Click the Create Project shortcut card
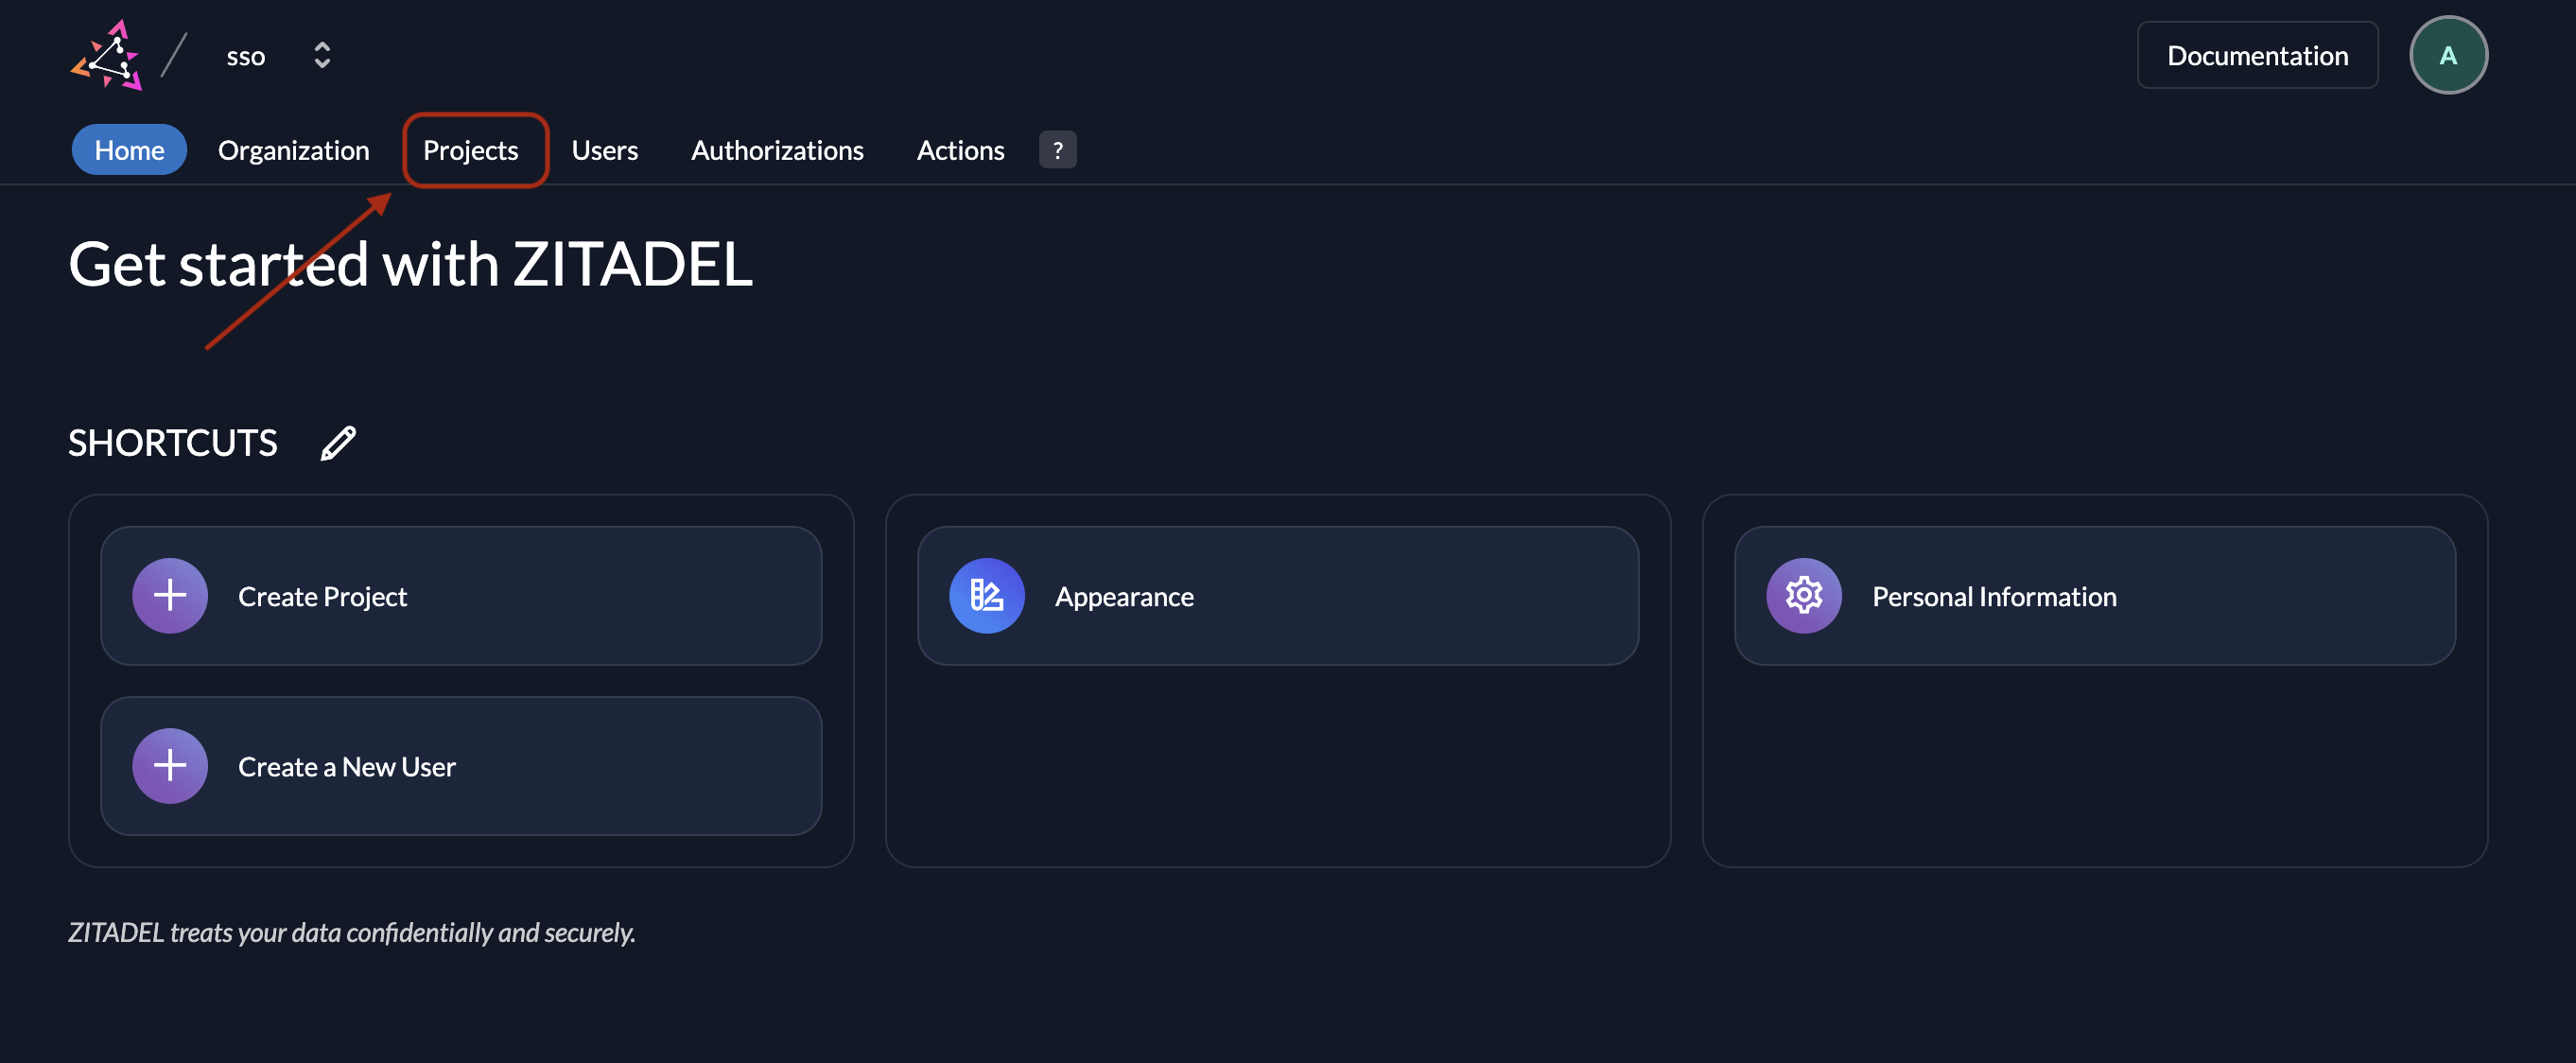This screenshot has height=1063, width=2576. coord(461,595)
